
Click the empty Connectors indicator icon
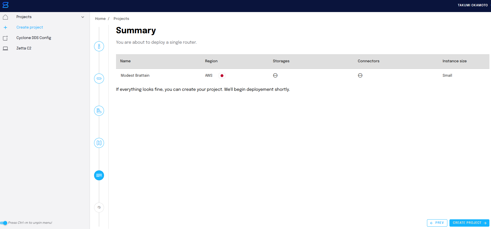click(360, 75)
